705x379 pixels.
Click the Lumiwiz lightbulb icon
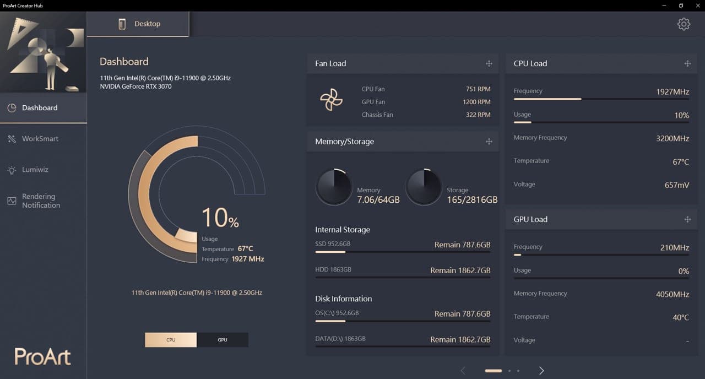[x=12, y=170]
